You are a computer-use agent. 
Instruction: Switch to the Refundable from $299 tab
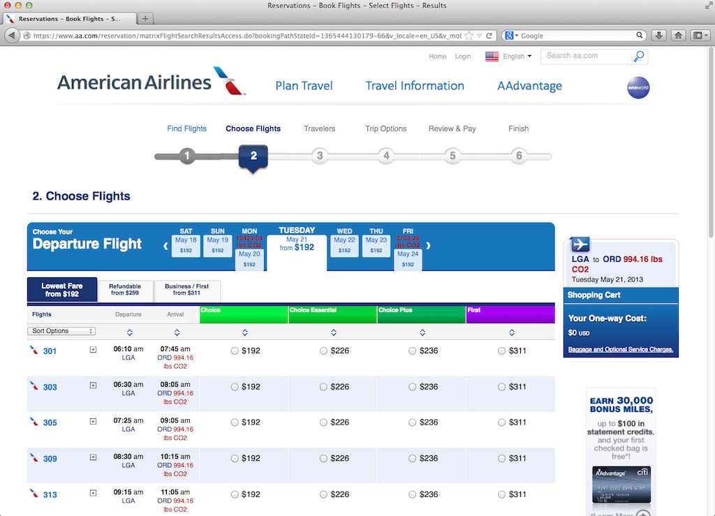point(125,290)
